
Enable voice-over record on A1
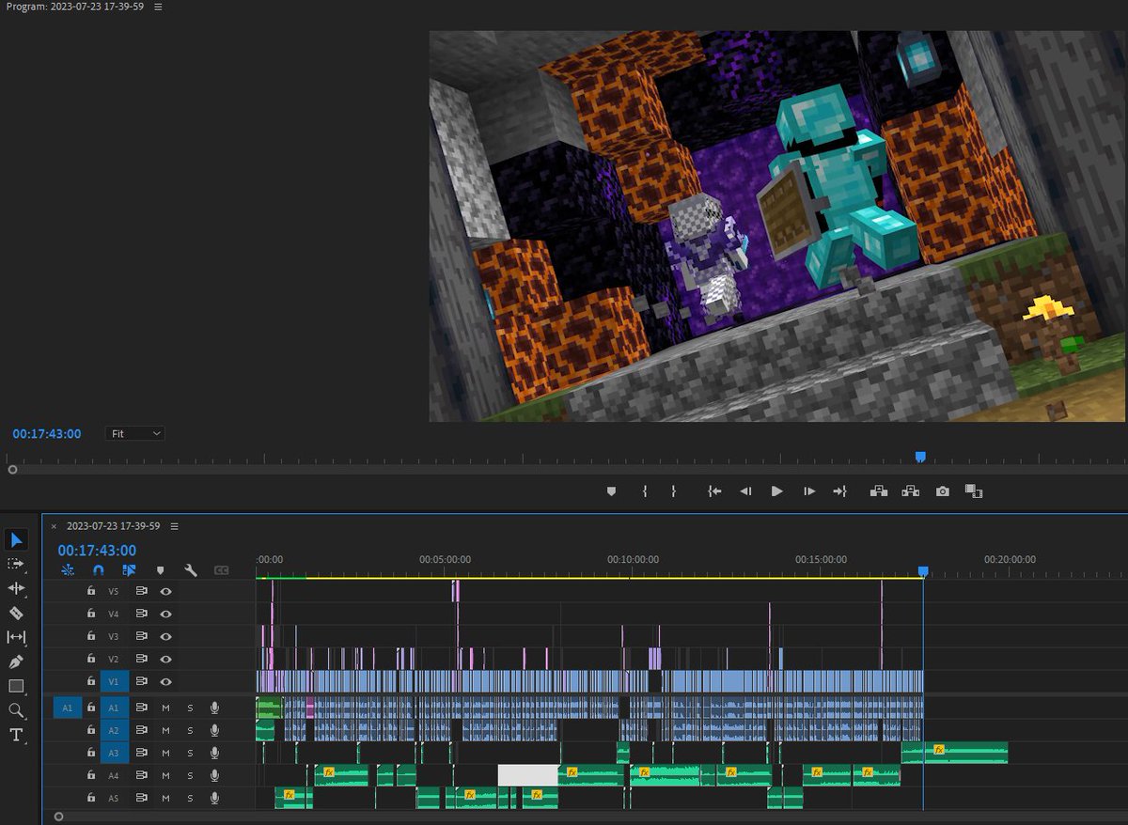(x=214, y=708)
